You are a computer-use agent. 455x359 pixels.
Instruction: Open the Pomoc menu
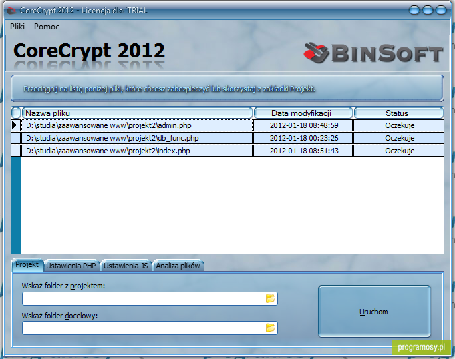pyautogui.click(x=46, y=27)
